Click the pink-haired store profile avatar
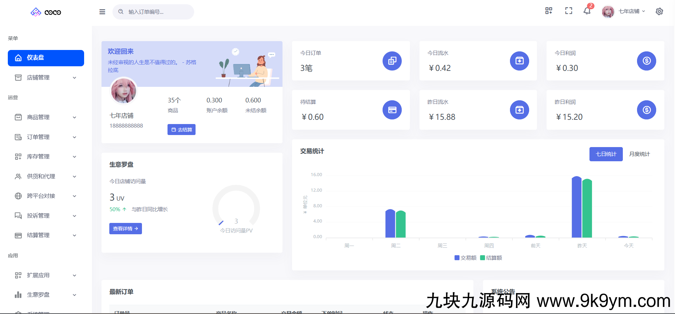Screen dimensions: 675x314 pos(124,90)
